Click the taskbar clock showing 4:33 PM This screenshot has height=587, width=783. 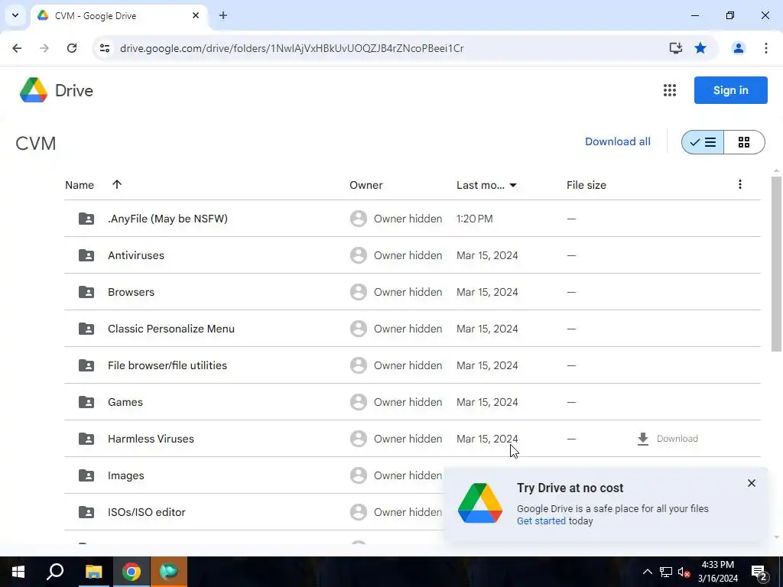pyautogui.click(x=717, y=572)
